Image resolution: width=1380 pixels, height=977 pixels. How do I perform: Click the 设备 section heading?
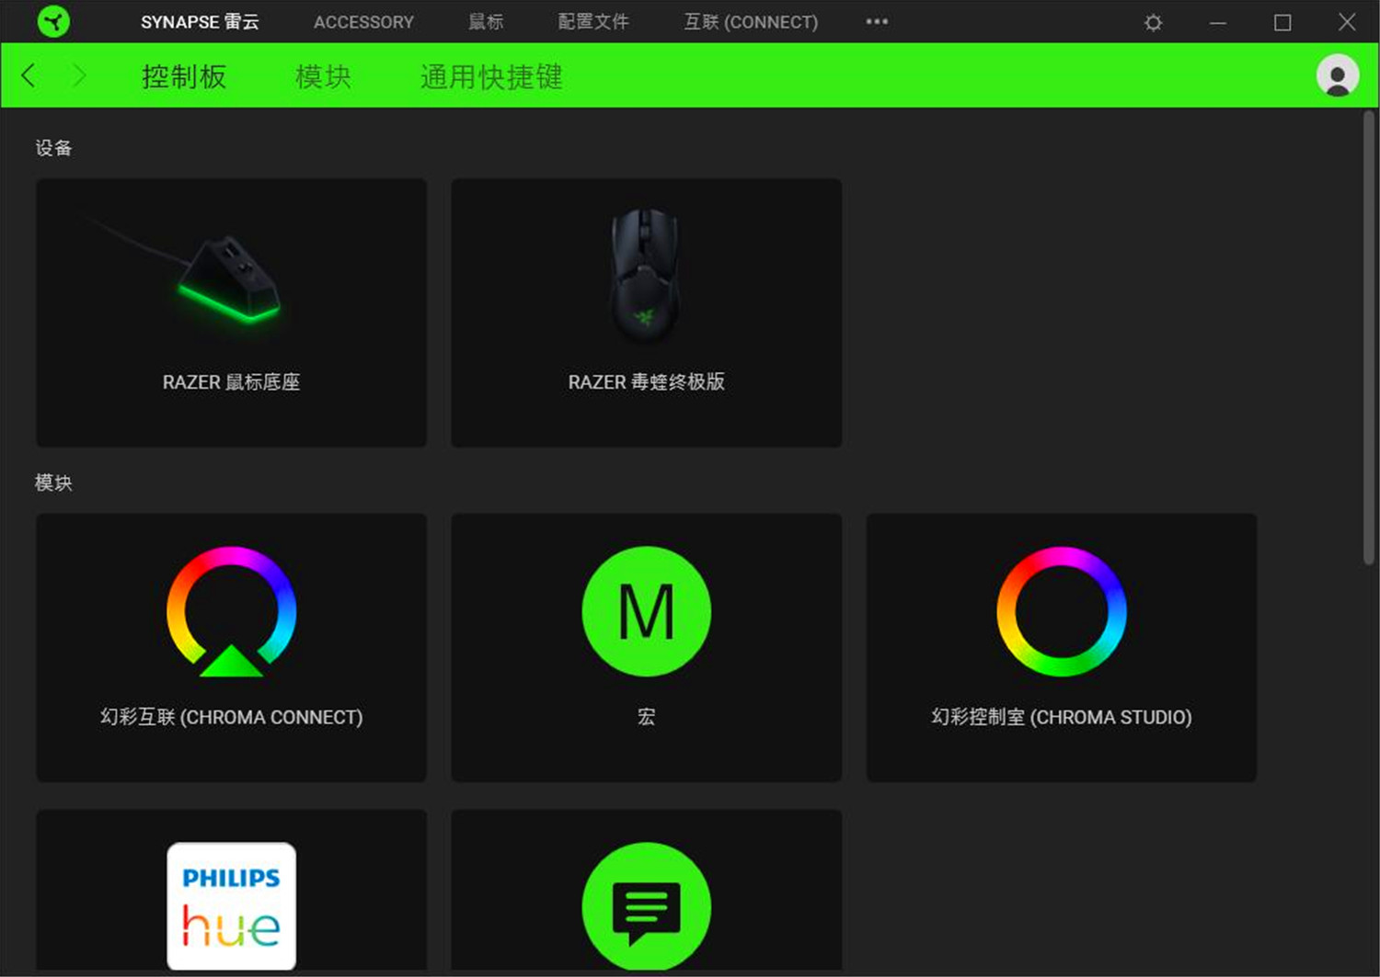[x=53, y=148]
